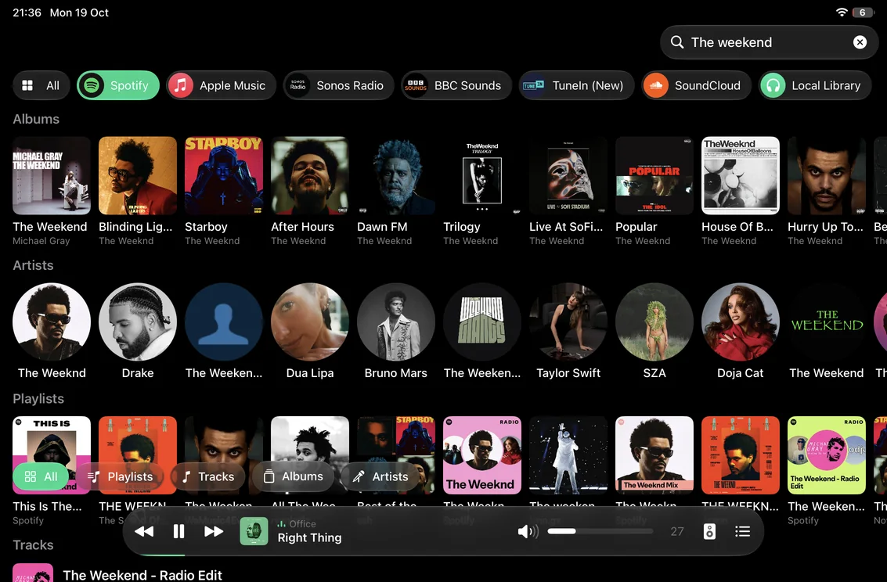This screenshot has height=582, width=887.
Task: Tap the Albums section heading
Action: coord(36,119)
